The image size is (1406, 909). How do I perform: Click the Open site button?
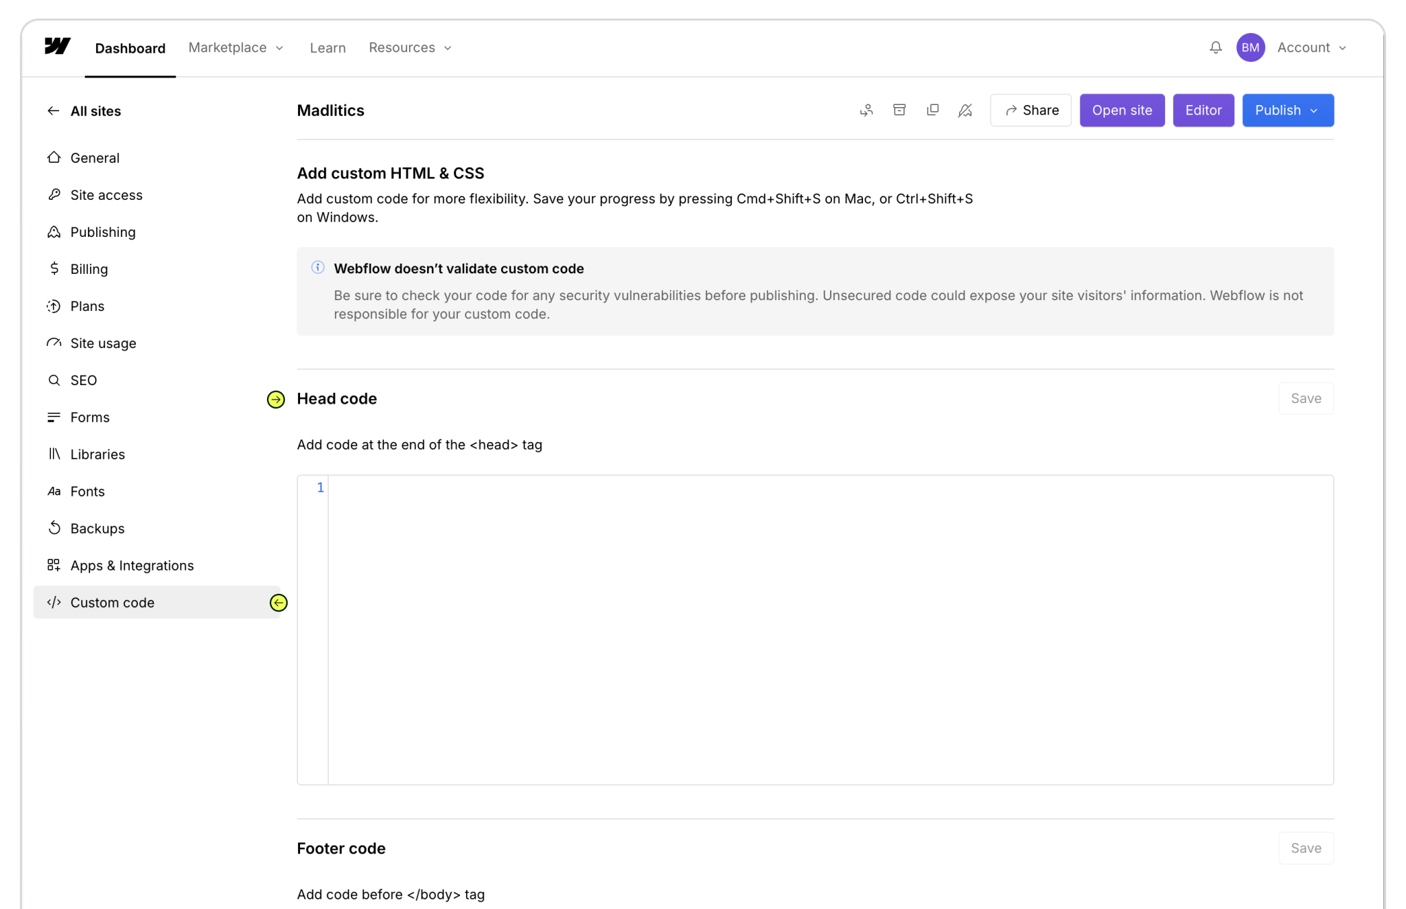coord(1122,111)
